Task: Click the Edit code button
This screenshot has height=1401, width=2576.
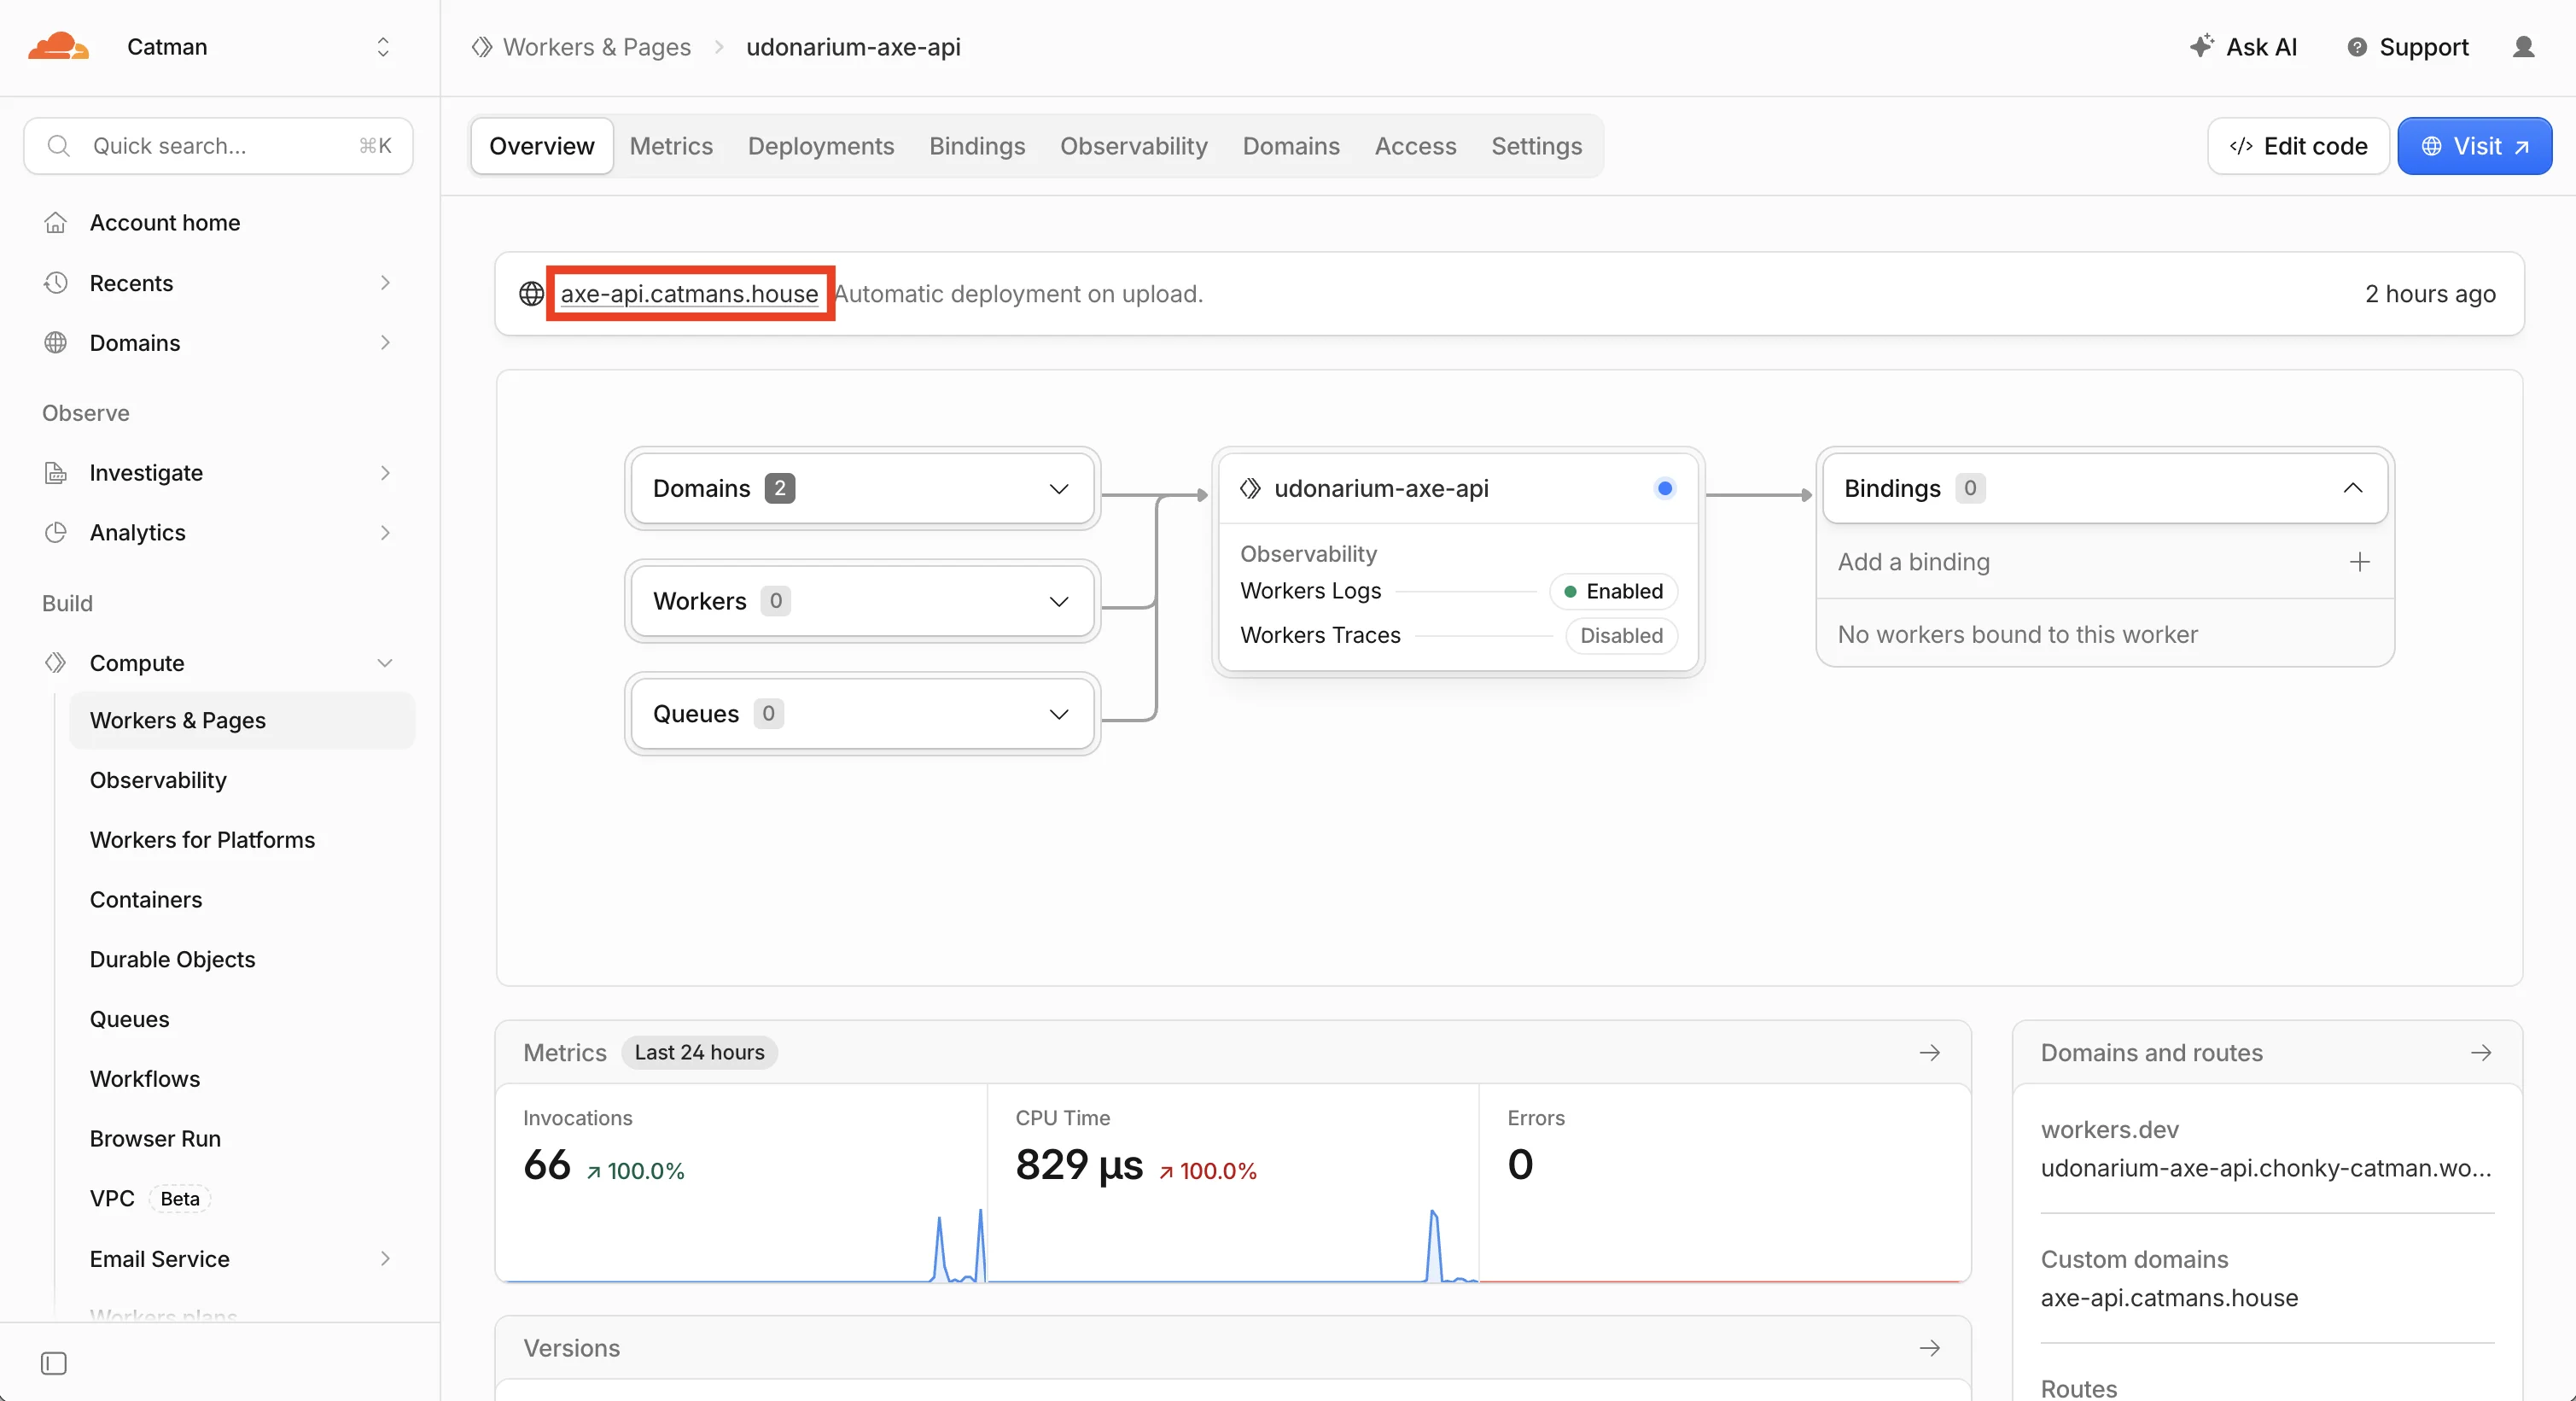Action: 2298,146
